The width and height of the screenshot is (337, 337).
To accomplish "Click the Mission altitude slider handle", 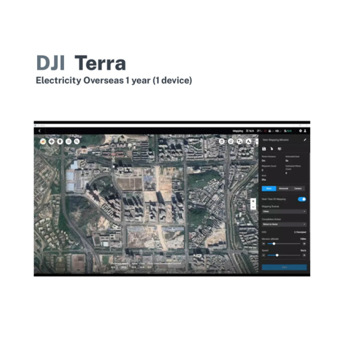I will coord(274,244).
